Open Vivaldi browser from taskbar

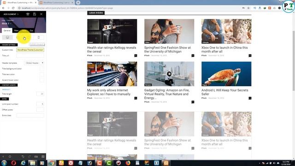tap(71, 163)
